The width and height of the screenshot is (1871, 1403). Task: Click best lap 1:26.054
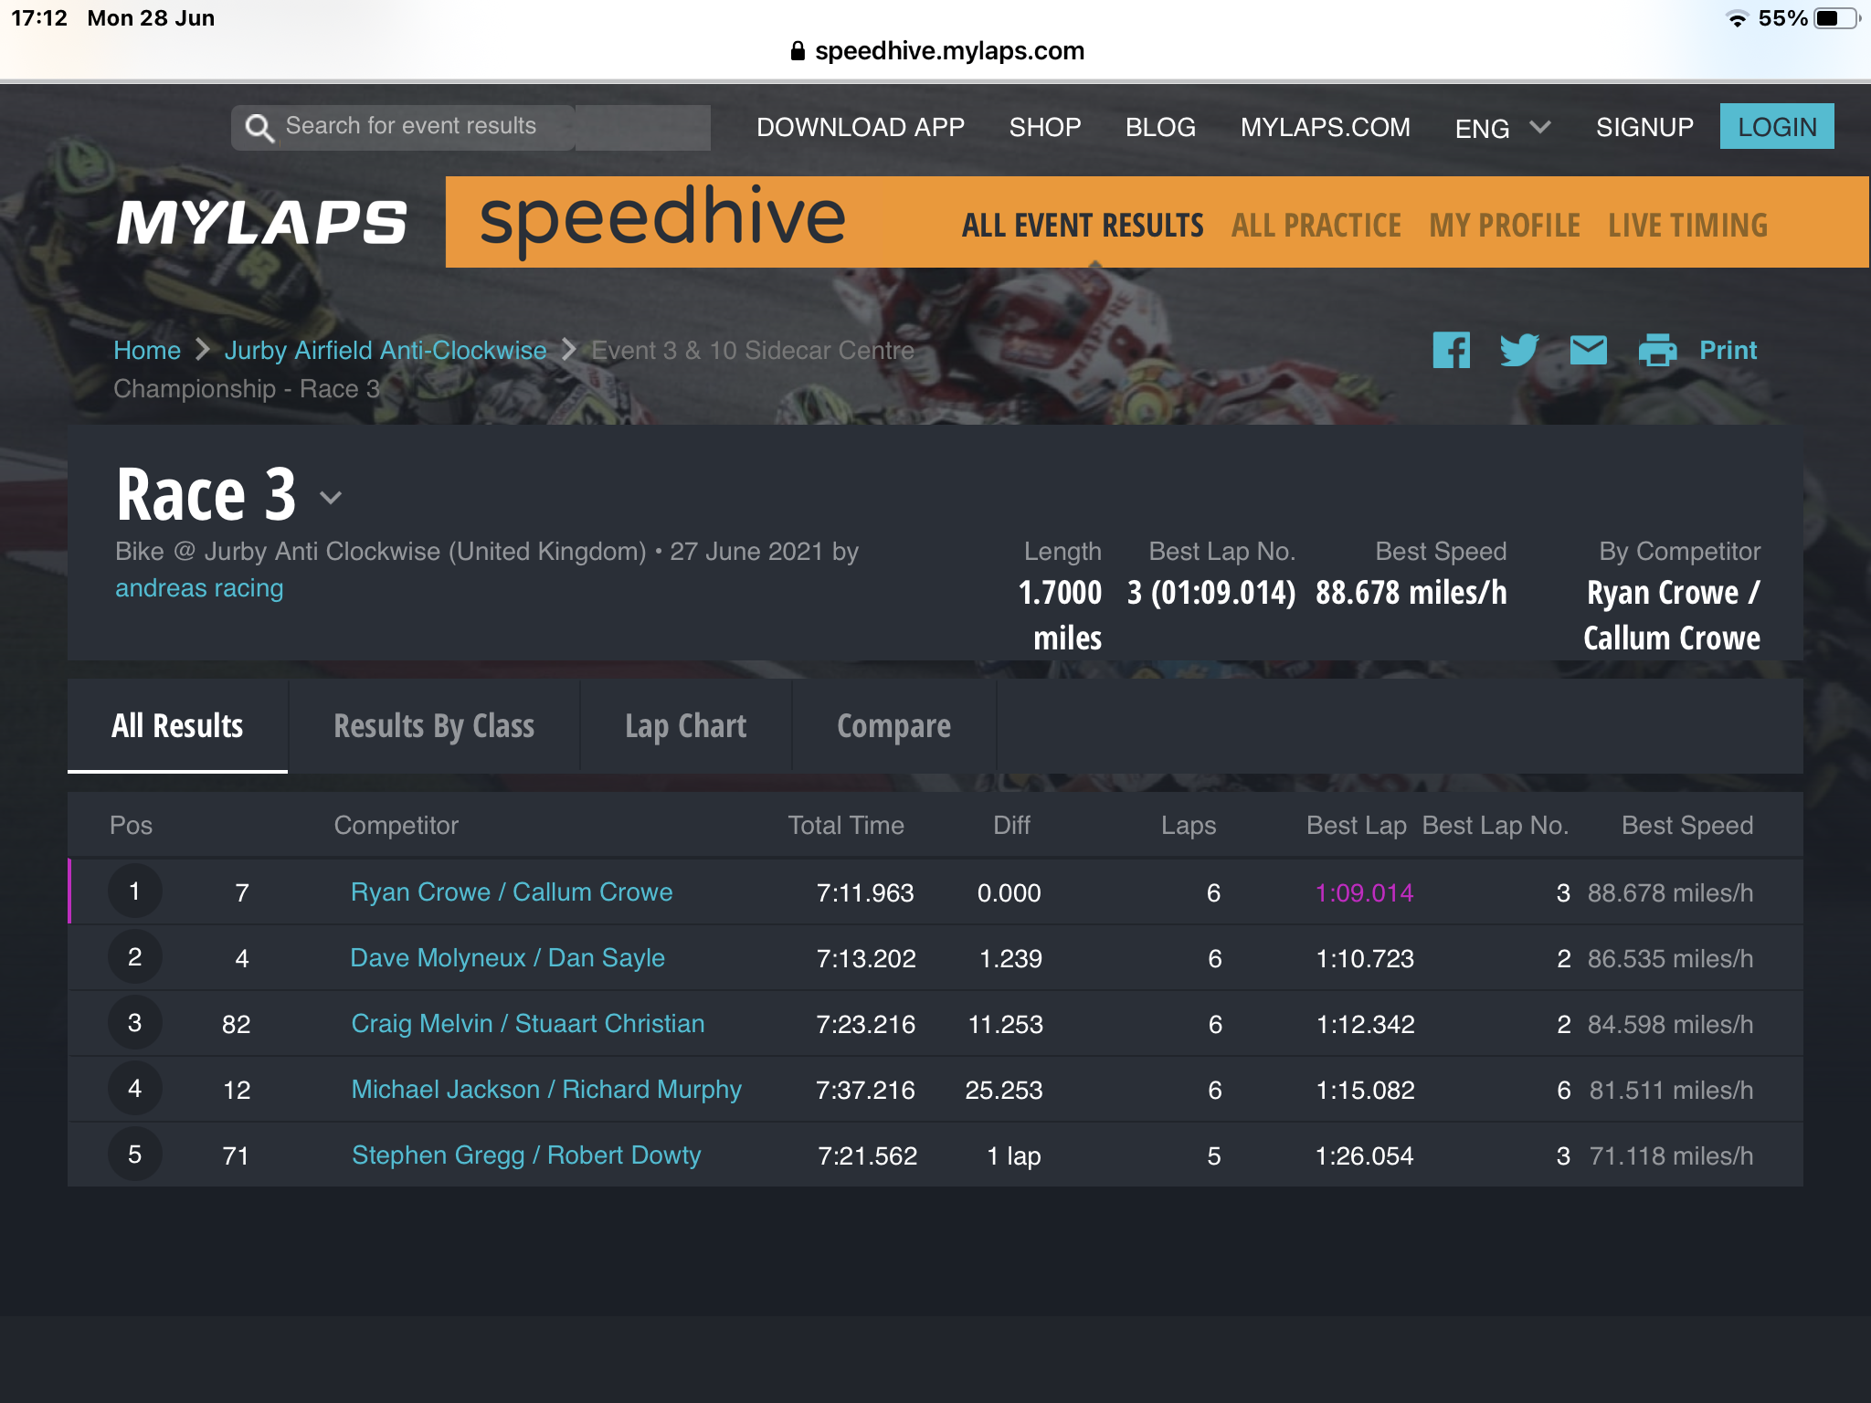coord(1364,1156)
